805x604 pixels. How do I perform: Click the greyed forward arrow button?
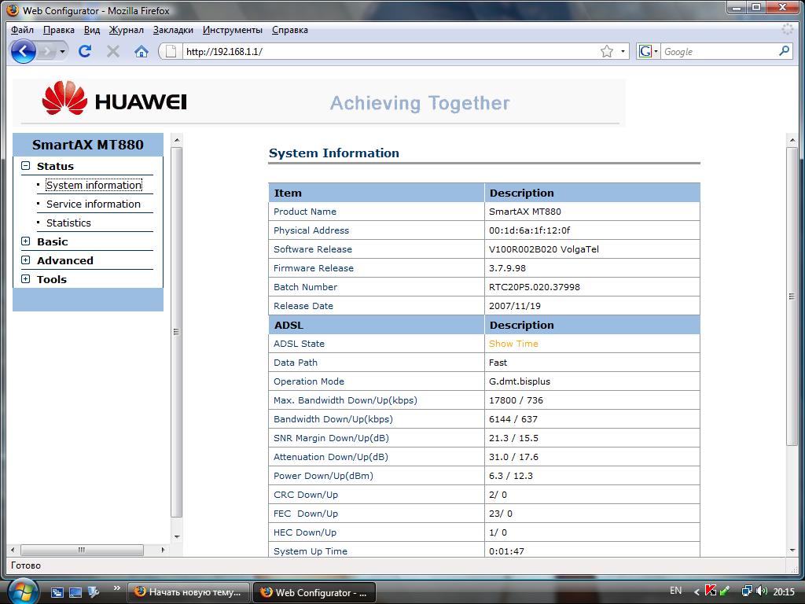coord(46,51)
